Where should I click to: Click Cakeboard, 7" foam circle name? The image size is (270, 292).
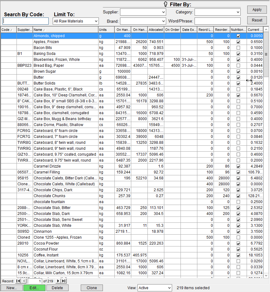(55, 137)
